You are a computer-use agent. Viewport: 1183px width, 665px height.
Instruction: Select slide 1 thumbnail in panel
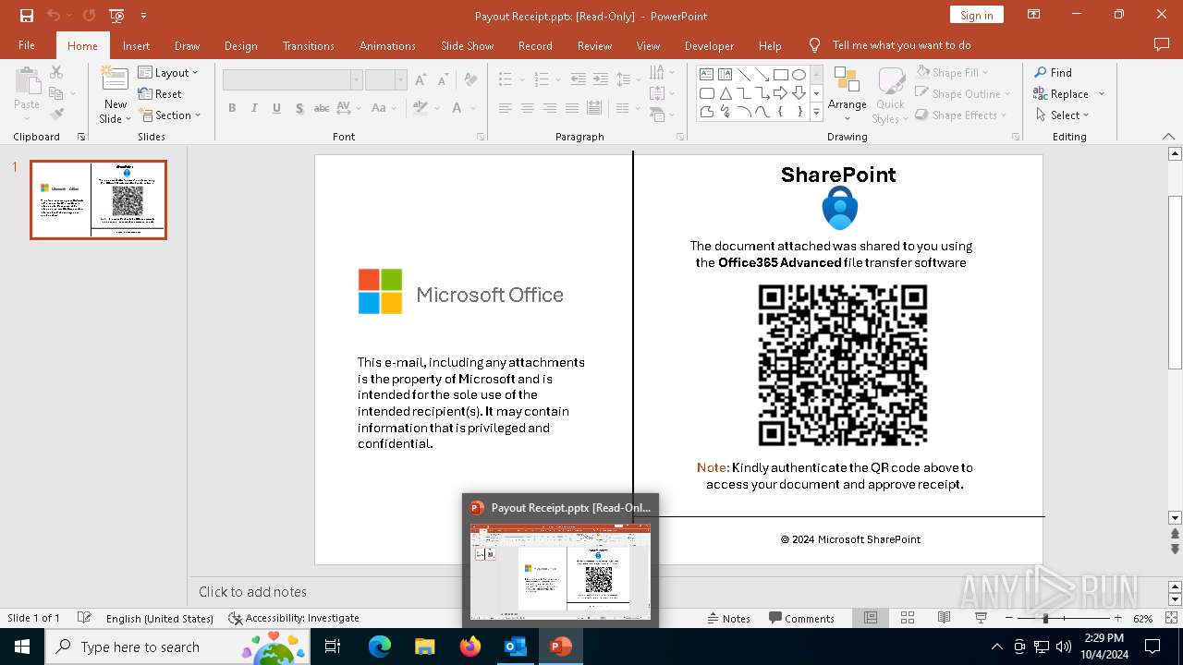[x=98, y=199]
